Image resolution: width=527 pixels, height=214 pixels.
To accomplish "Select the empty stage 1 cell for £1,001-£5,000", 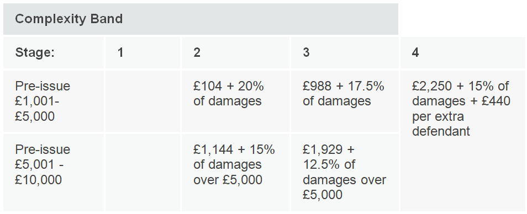I will 143,101.
